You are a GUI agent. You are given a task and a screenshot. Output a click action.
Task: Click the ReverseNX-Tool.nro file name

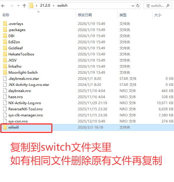[25, 109]
